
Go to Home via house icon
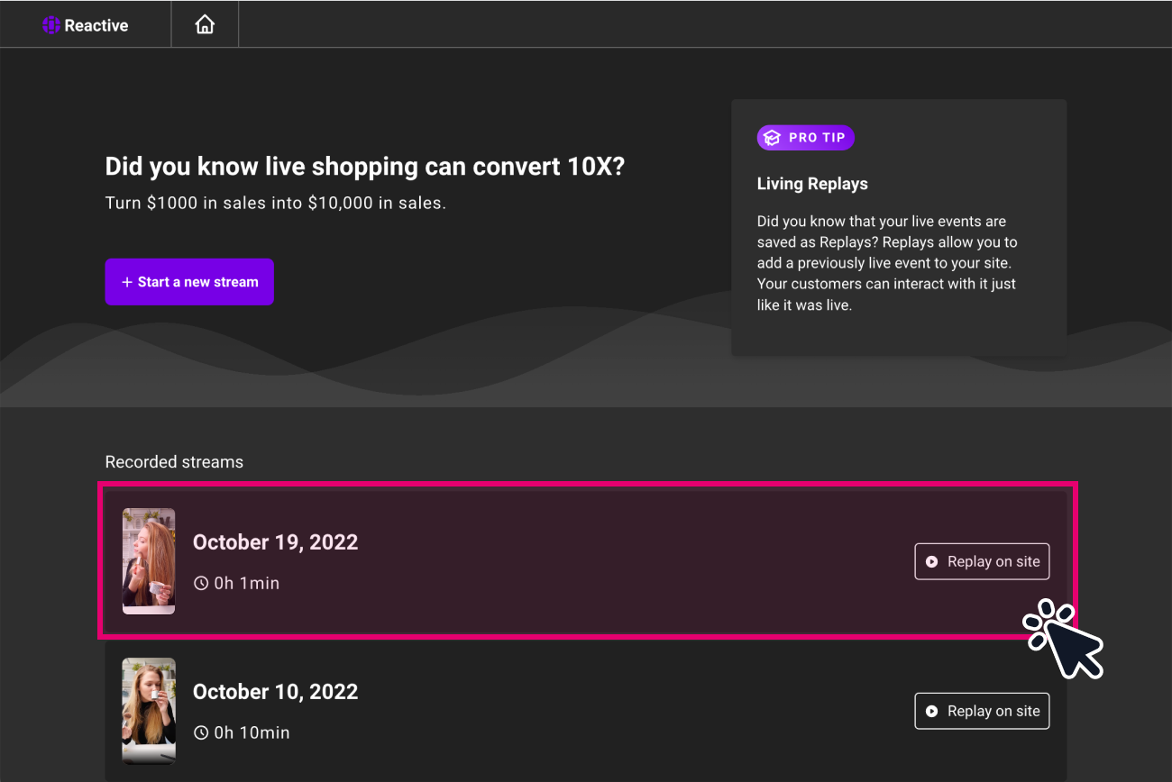[x=205, y=24]
